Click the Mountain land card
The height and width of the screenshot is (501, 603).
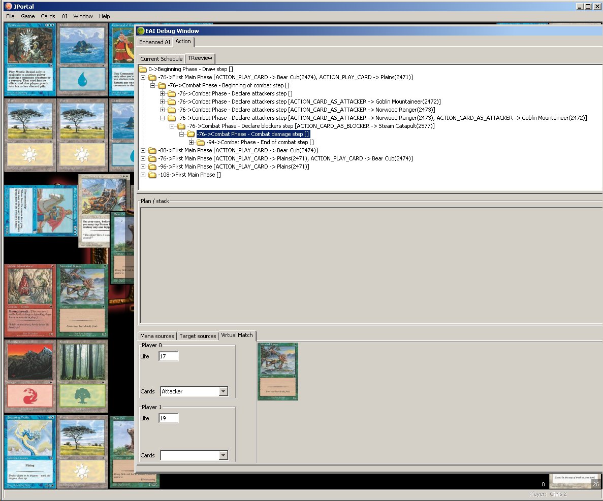click(x=30, y=376)
